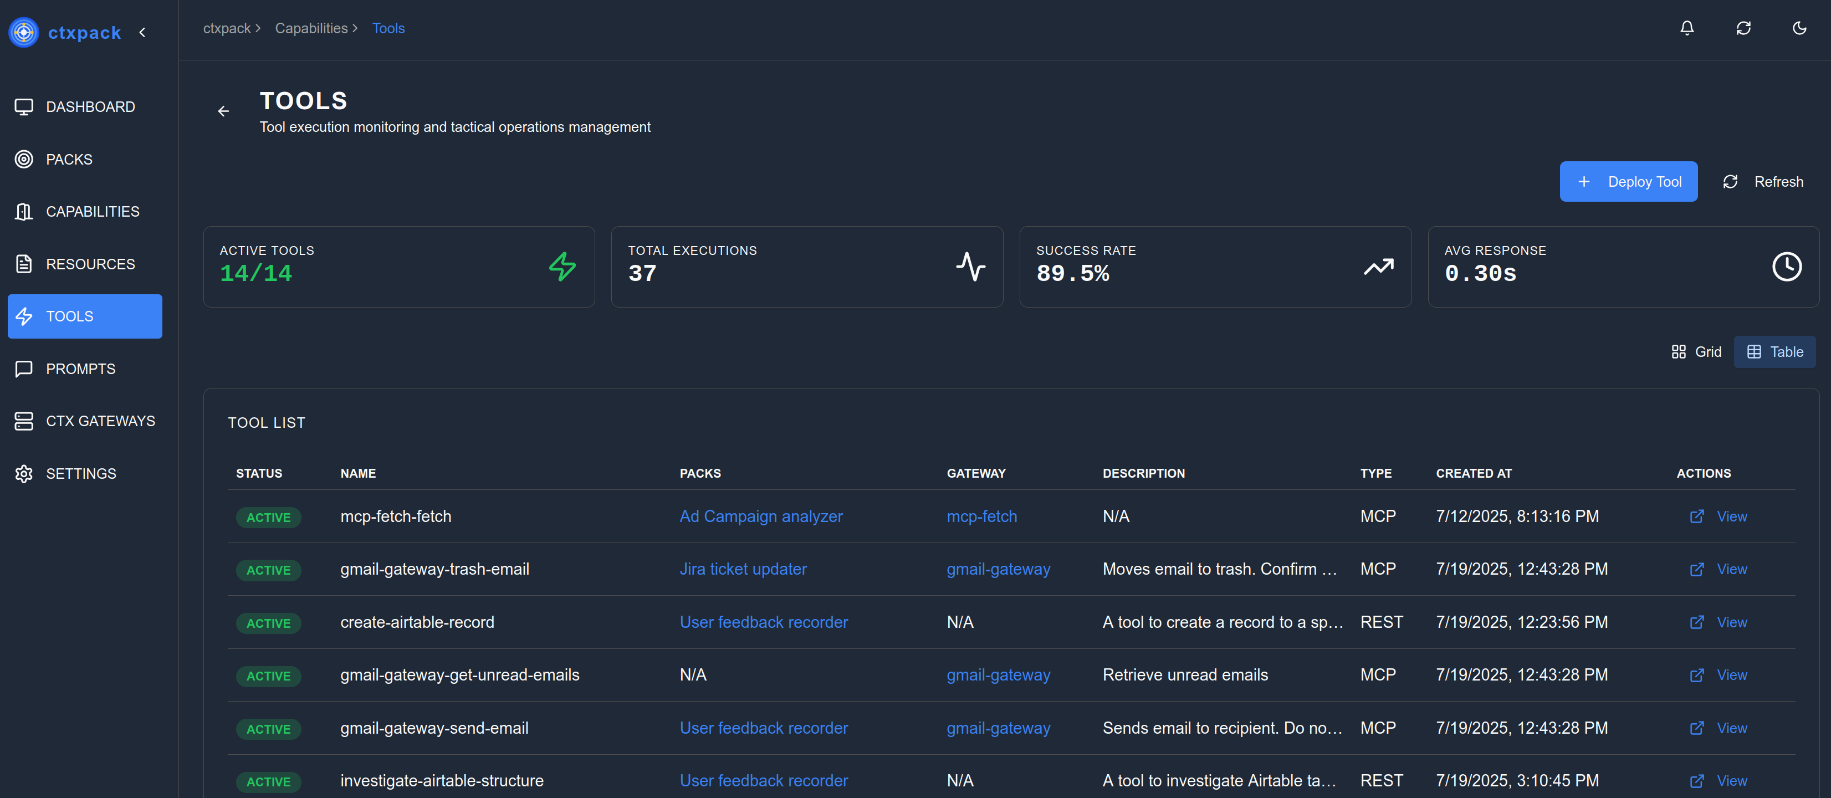
Task: Click the PACKS column header
Action: [700, 473]
